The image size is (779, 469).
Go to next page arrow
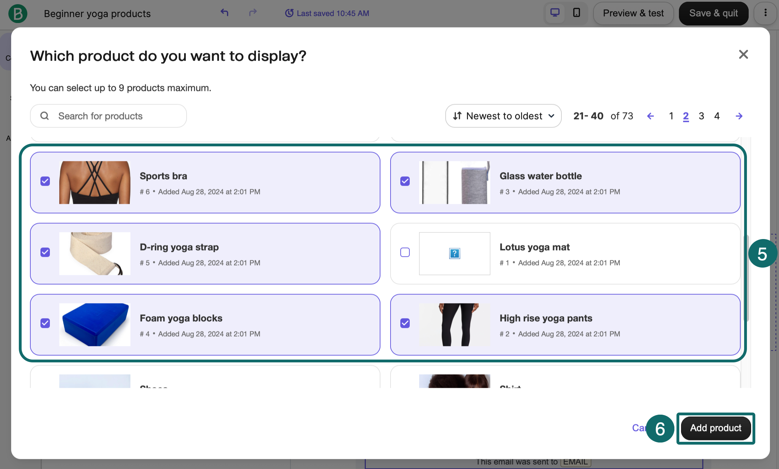pyautogui.click(x=739, y=116)
